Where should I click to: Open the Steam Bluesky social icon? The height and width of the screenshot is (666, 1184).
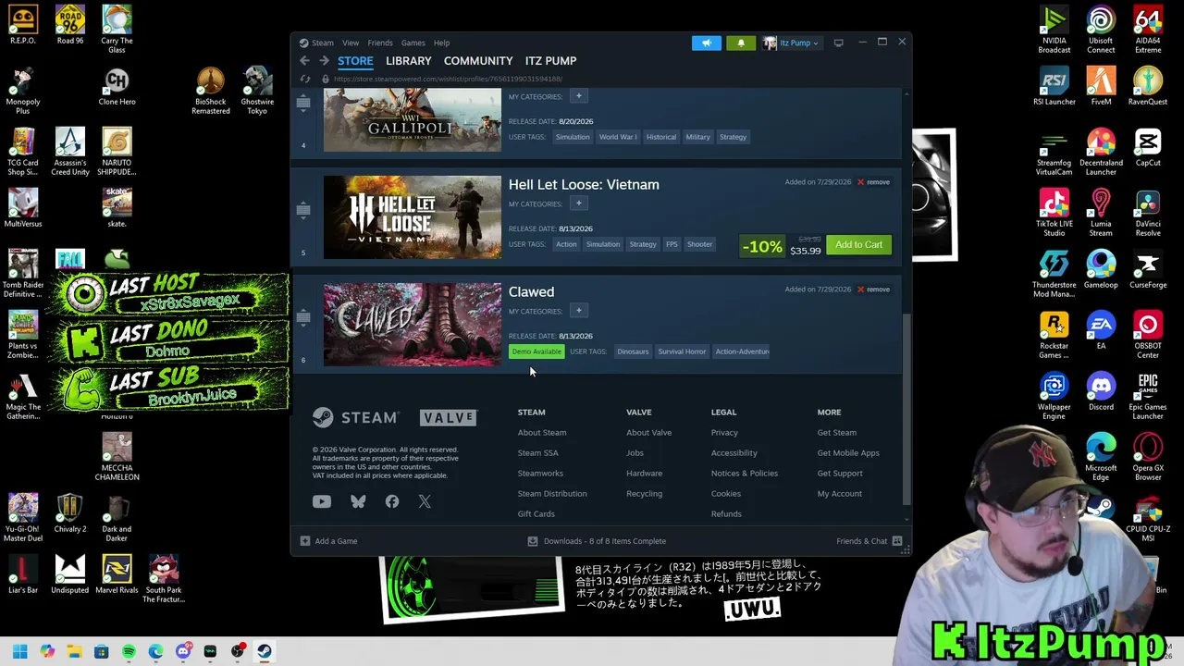(358, 501)
